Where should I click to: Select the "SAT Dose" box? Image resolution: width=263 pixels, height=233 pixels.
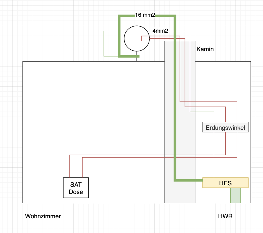(76, 188)
